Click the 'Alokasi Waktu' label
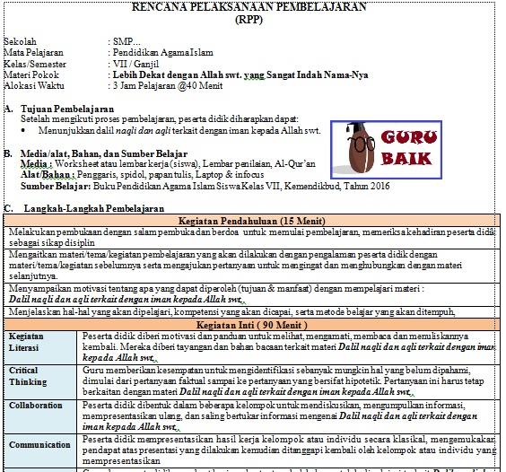Viewport: 506px width, 472px height. (x=34, y=86)
